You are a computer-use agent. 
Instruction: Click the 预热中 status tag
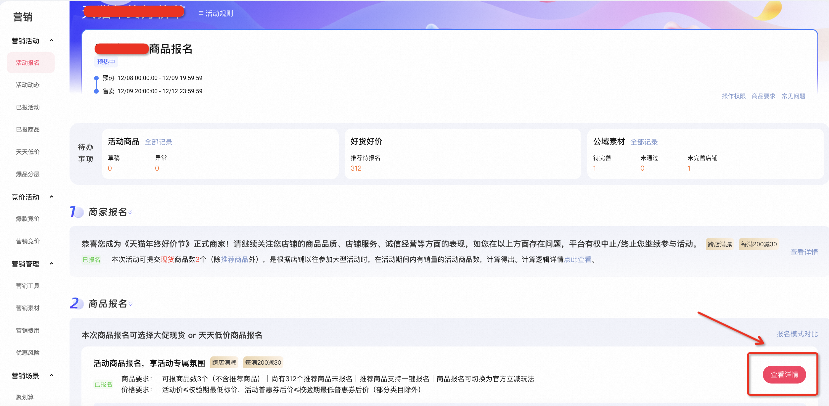pyautogui.click(x=106, y=62)
